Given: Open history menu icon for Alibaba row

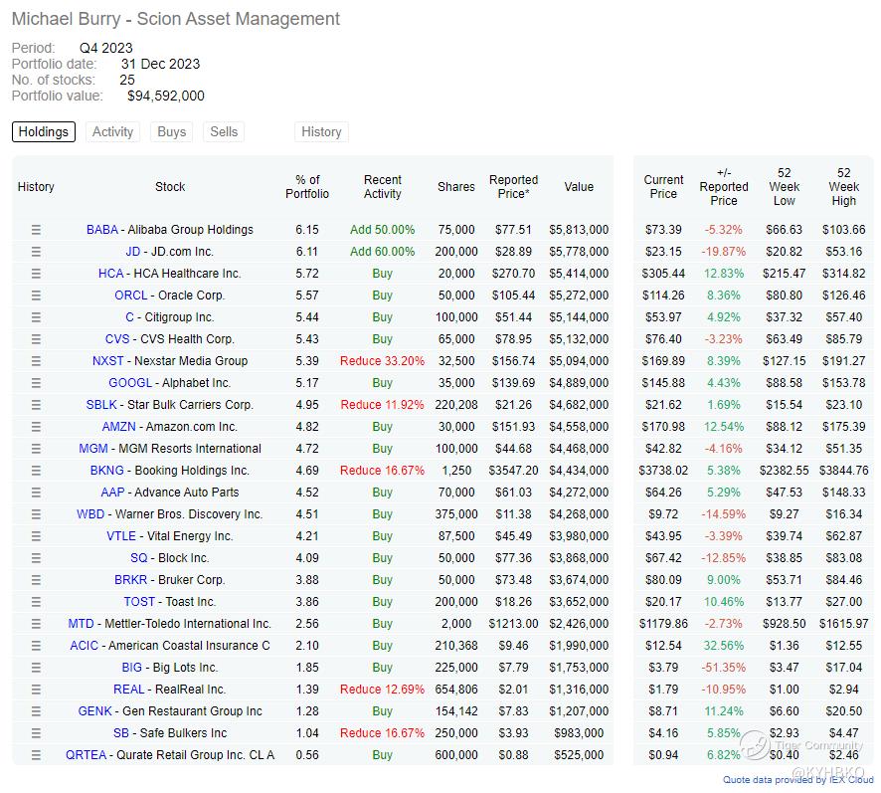Looking at the screenshot, I should coord(36,230).
